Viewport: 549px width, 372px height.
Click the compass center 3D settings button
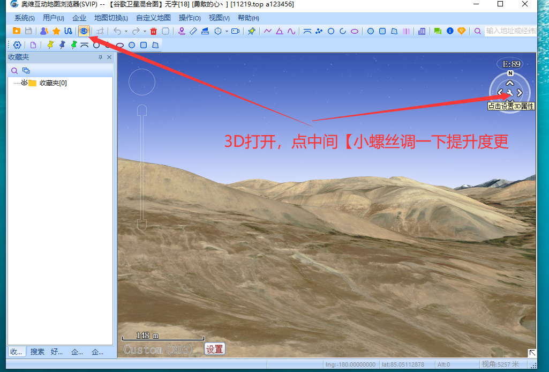coord(510,92)
